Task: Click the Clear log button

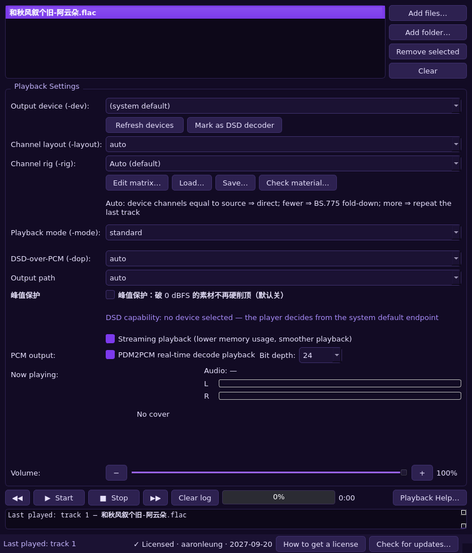Action: (x=195, y=498)
